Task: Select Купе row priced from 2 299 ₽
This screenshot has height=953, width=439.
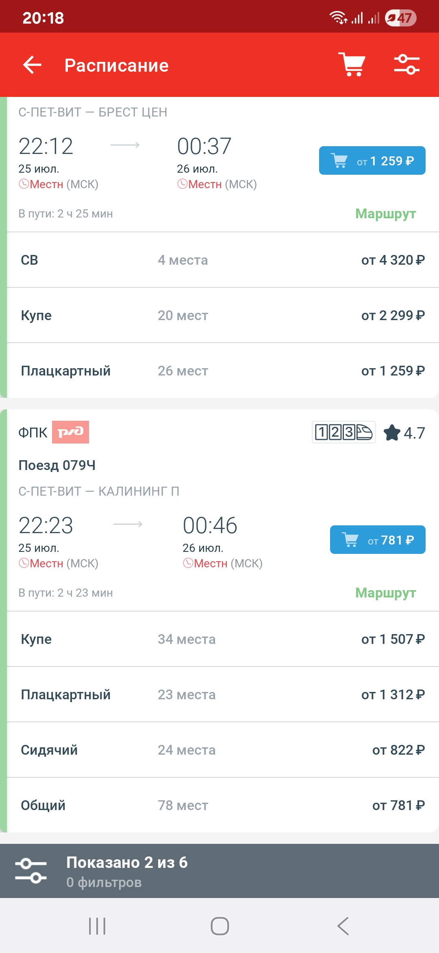Action: (x=223, y=315)
